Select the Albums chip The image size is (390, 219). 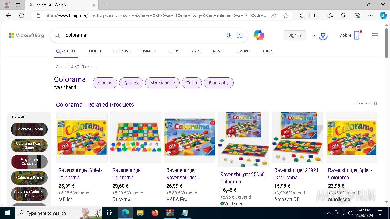[105, 83]
